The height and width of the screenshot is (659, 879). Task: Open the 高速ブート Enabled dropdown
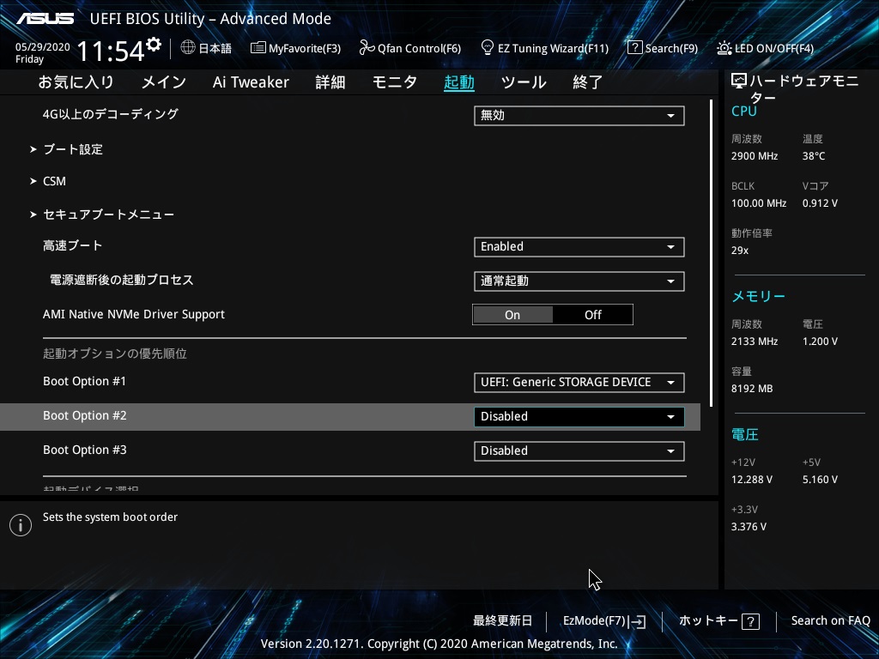[579, 247]
